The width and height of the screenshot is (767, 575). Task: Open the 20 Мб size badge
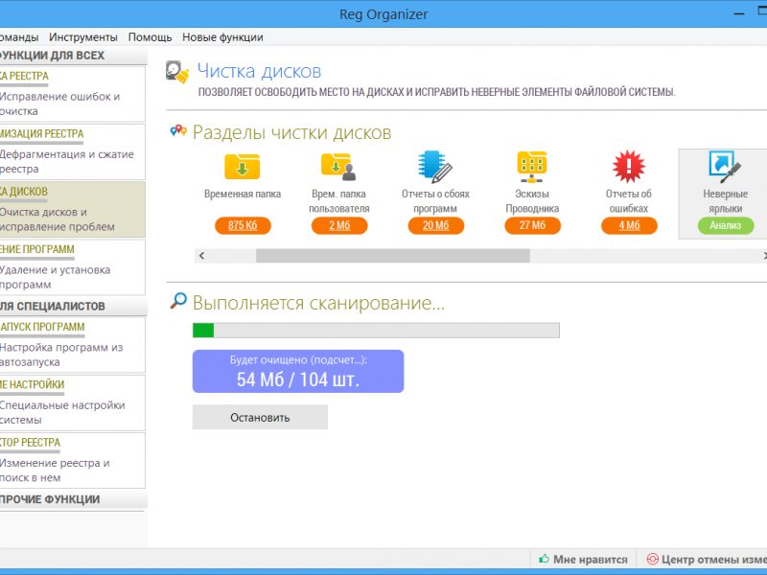[x=436, y=225]
